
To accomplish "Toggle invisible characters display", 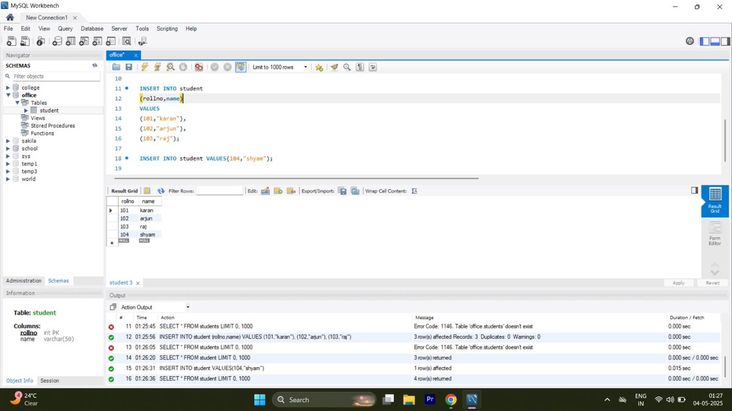I will pos(360,67).
